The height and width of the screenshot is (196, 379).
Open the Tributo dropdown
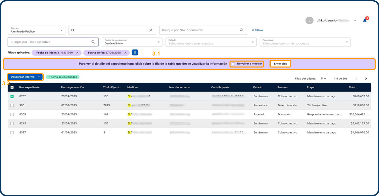[36, 30]
